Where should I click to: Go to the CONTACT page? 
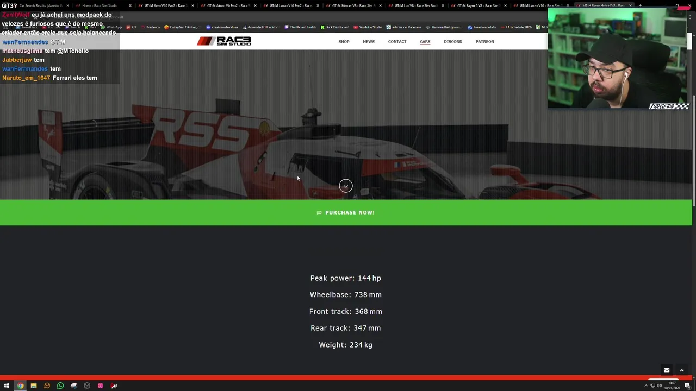point(397,41)
